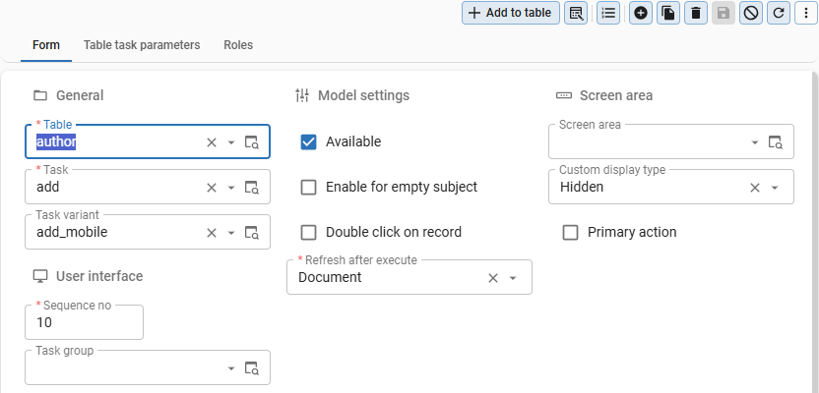Check the Primary action checkbox
The image size is (819, 393).
(570, 232)
